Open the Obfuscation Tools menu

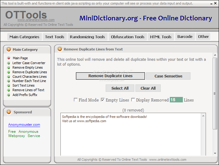[128, 37]
